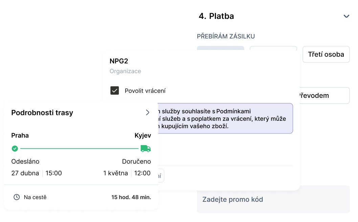Click the clock icon beside Na cestě
The width and height of the screenshot is (358, 222).
point(17,197)
